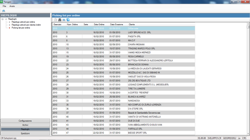Click order number 8 cell

(x=74, y=40)
